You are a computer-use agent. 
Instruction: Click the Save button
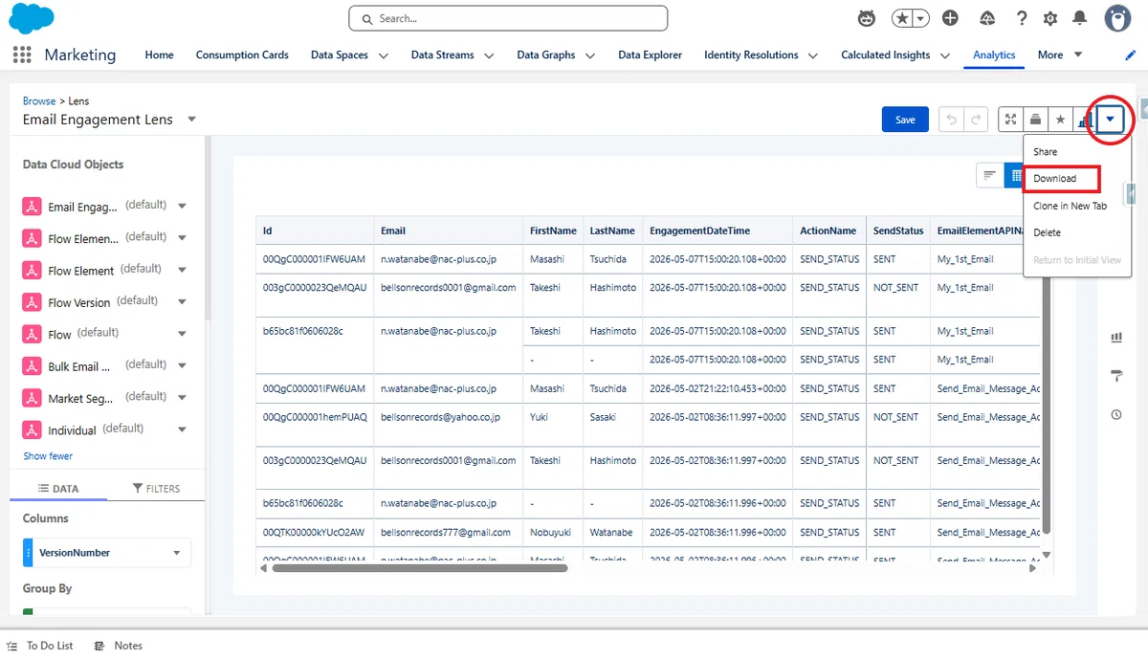905,120
